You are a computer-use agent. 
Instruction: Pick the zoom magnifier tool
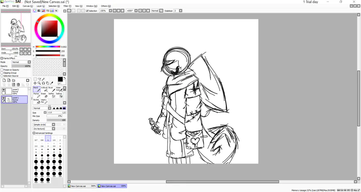coord(39,83)
